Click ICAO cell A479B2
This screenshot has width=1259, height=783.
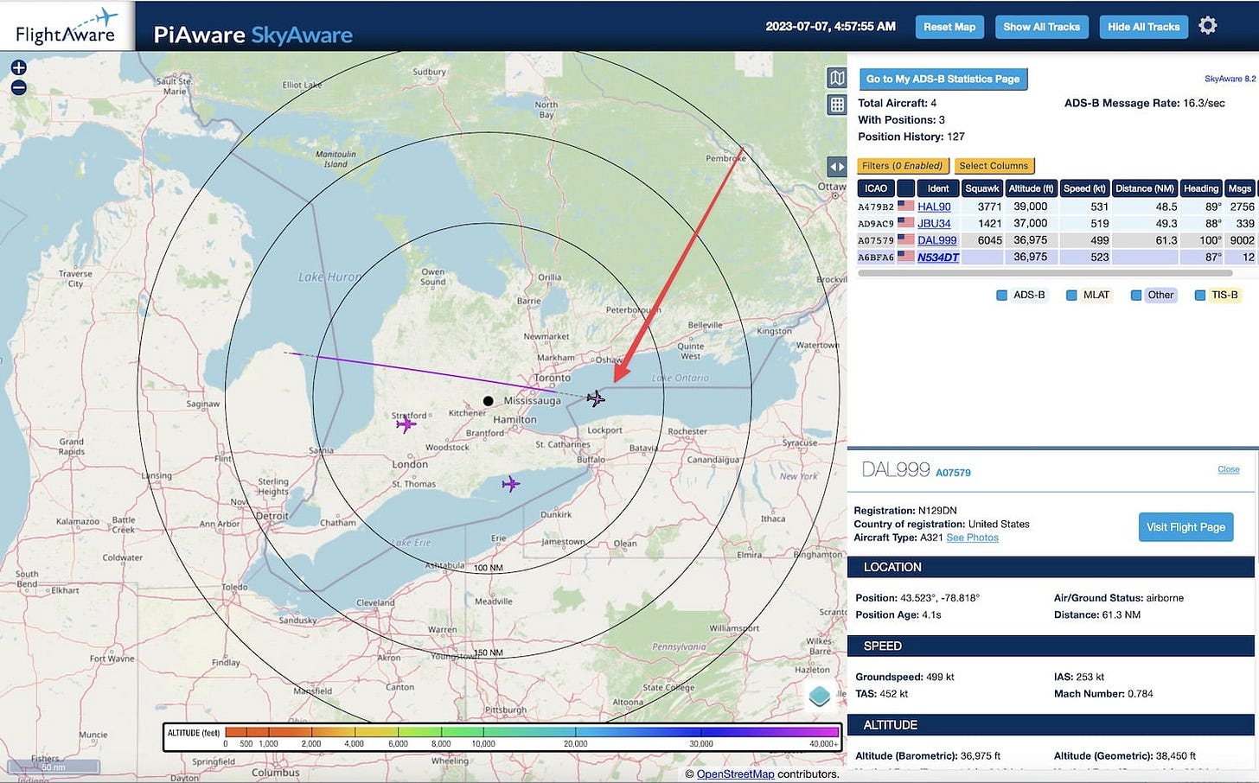tap(875, 207)
